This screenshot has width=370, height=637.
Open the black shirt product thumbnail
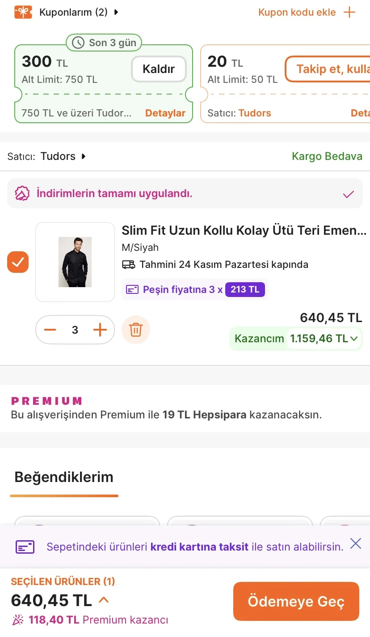point(75,262)
